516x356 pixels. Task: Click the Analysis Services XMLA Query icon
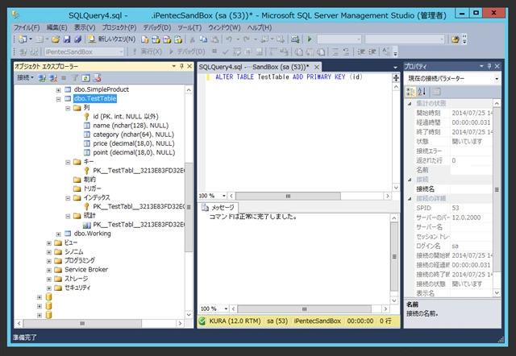pos(178,39)
